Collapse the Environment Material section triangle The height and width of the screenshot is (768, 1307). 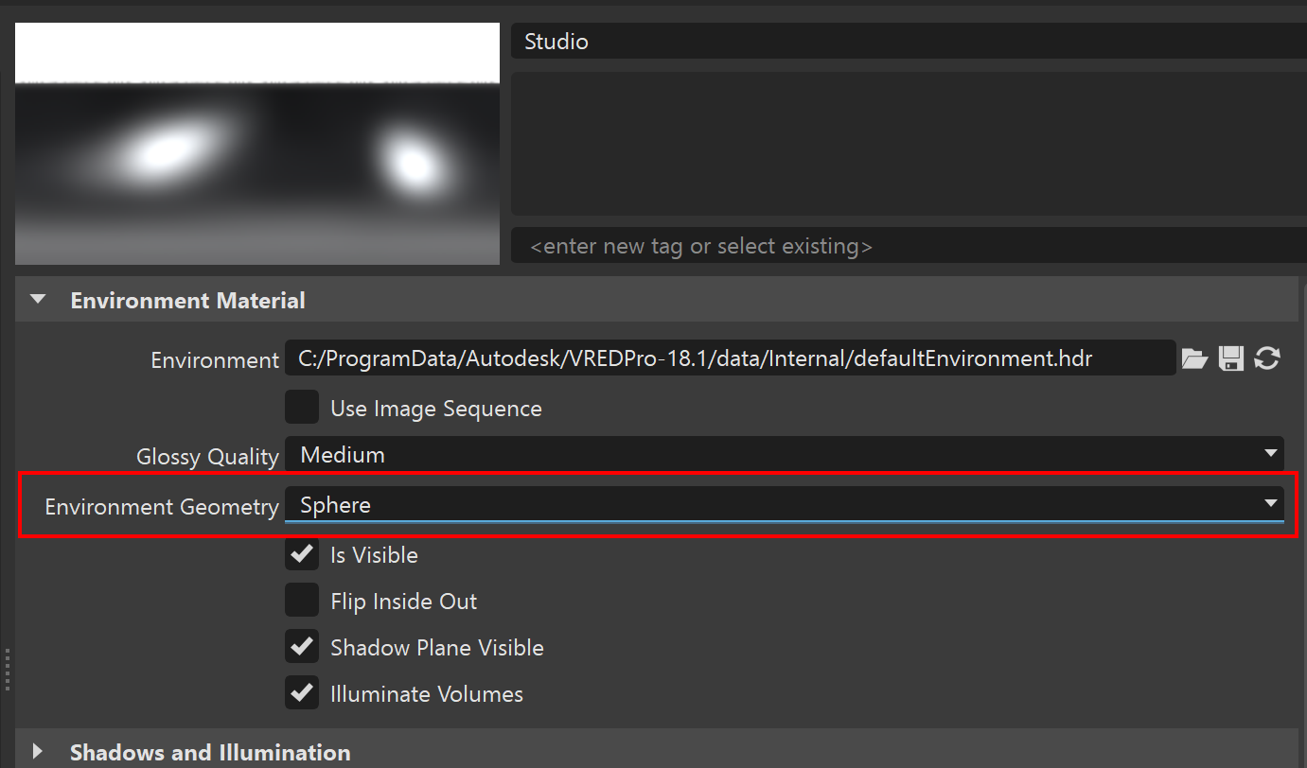tap(38, 300)
